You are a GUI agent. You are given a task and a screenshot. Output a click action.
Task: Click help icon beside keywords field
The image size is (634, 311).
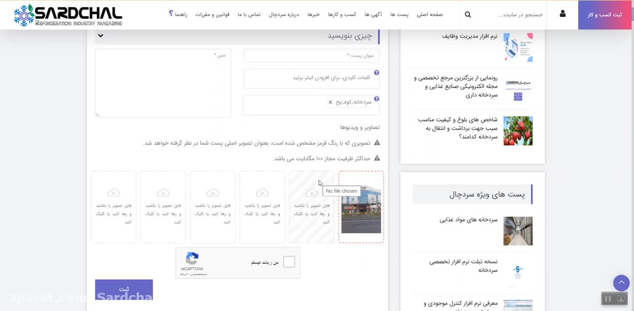(376, 73)
